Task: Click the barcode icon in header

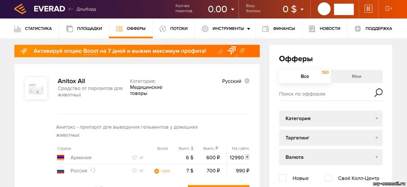Action: point(368,9)
